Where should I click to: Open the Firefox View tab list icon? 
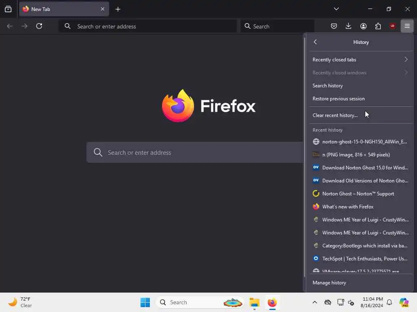click(x=8, y=9)
